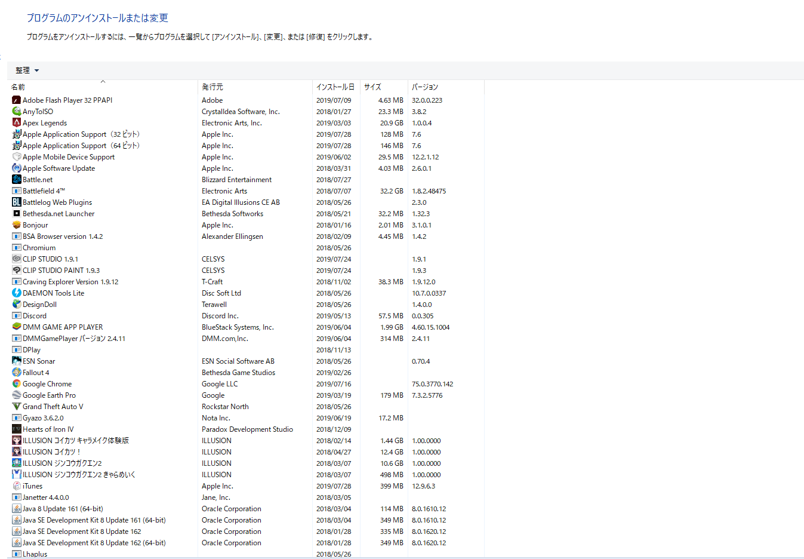Click the Google Chrome icon
Viewport: 804px width, 559px height.
coord(17,384)
